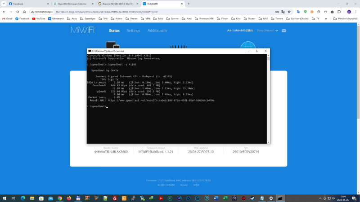Launch Microsoft Edge from taskbar
Screen dimensions: 360x202
click(x=23, y=198)
